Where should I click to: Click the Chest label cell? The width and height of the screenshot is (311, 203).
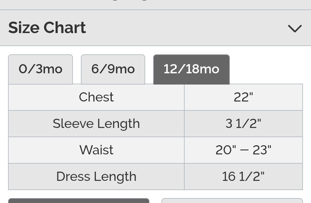pyautogui.click(x=96, y=97)
